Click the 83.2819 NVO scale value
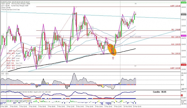Image resolution: width=187 pixels, height=108 pixels. pyautogui.click(x=184, y=100)
